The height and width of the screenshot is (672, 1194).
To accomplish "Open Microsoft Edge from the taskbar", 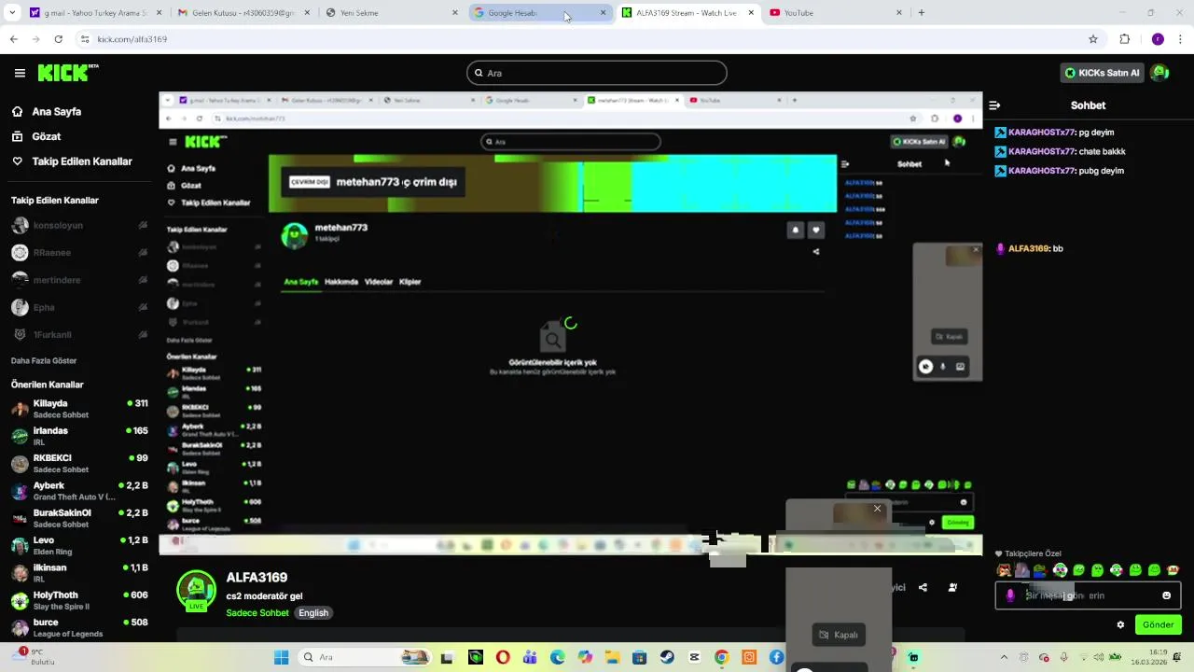I will pyautogui.click(x=558, y=657).
